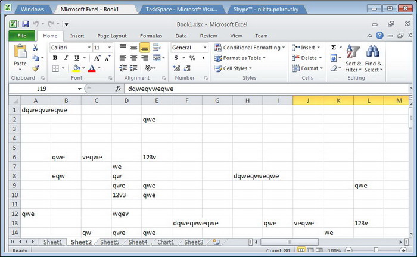Apply Accounting dollar number format
This screenshot has width=417, height=257.
pos(176,58)
